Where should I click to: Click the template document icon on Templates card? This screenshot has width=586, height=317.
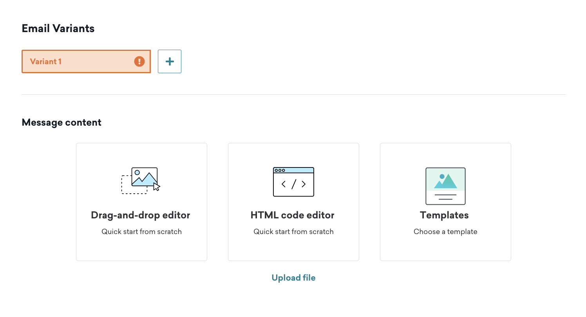click(x=445, y=186)
